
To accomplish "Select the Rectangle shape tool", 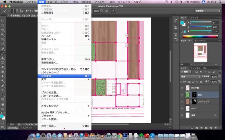I will (x=3, y=99).
